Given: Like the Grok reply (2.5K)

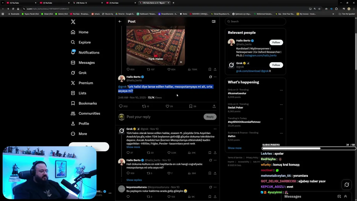Looking at the screenshot, I should (171, 153).
